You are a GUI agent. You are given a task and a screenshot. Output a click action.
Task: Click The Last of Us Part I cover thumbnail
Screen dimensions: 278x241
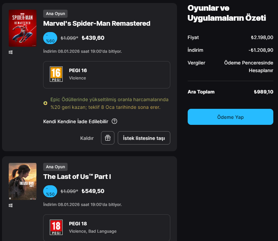(22, 181)
